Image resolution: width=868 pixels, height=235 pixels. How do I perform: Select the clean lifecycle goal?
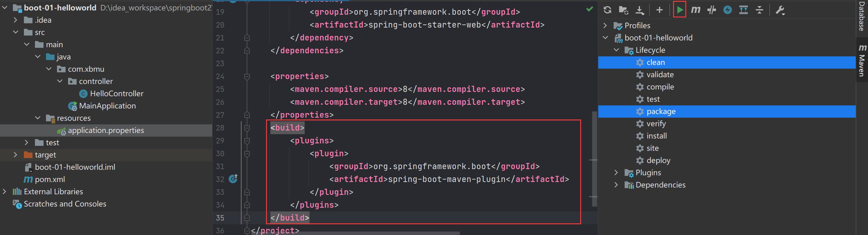point(727,62)
